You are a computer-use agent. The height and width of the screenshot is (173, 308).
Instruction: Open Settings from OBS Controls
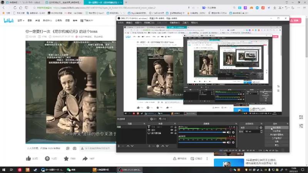[276, 141]
